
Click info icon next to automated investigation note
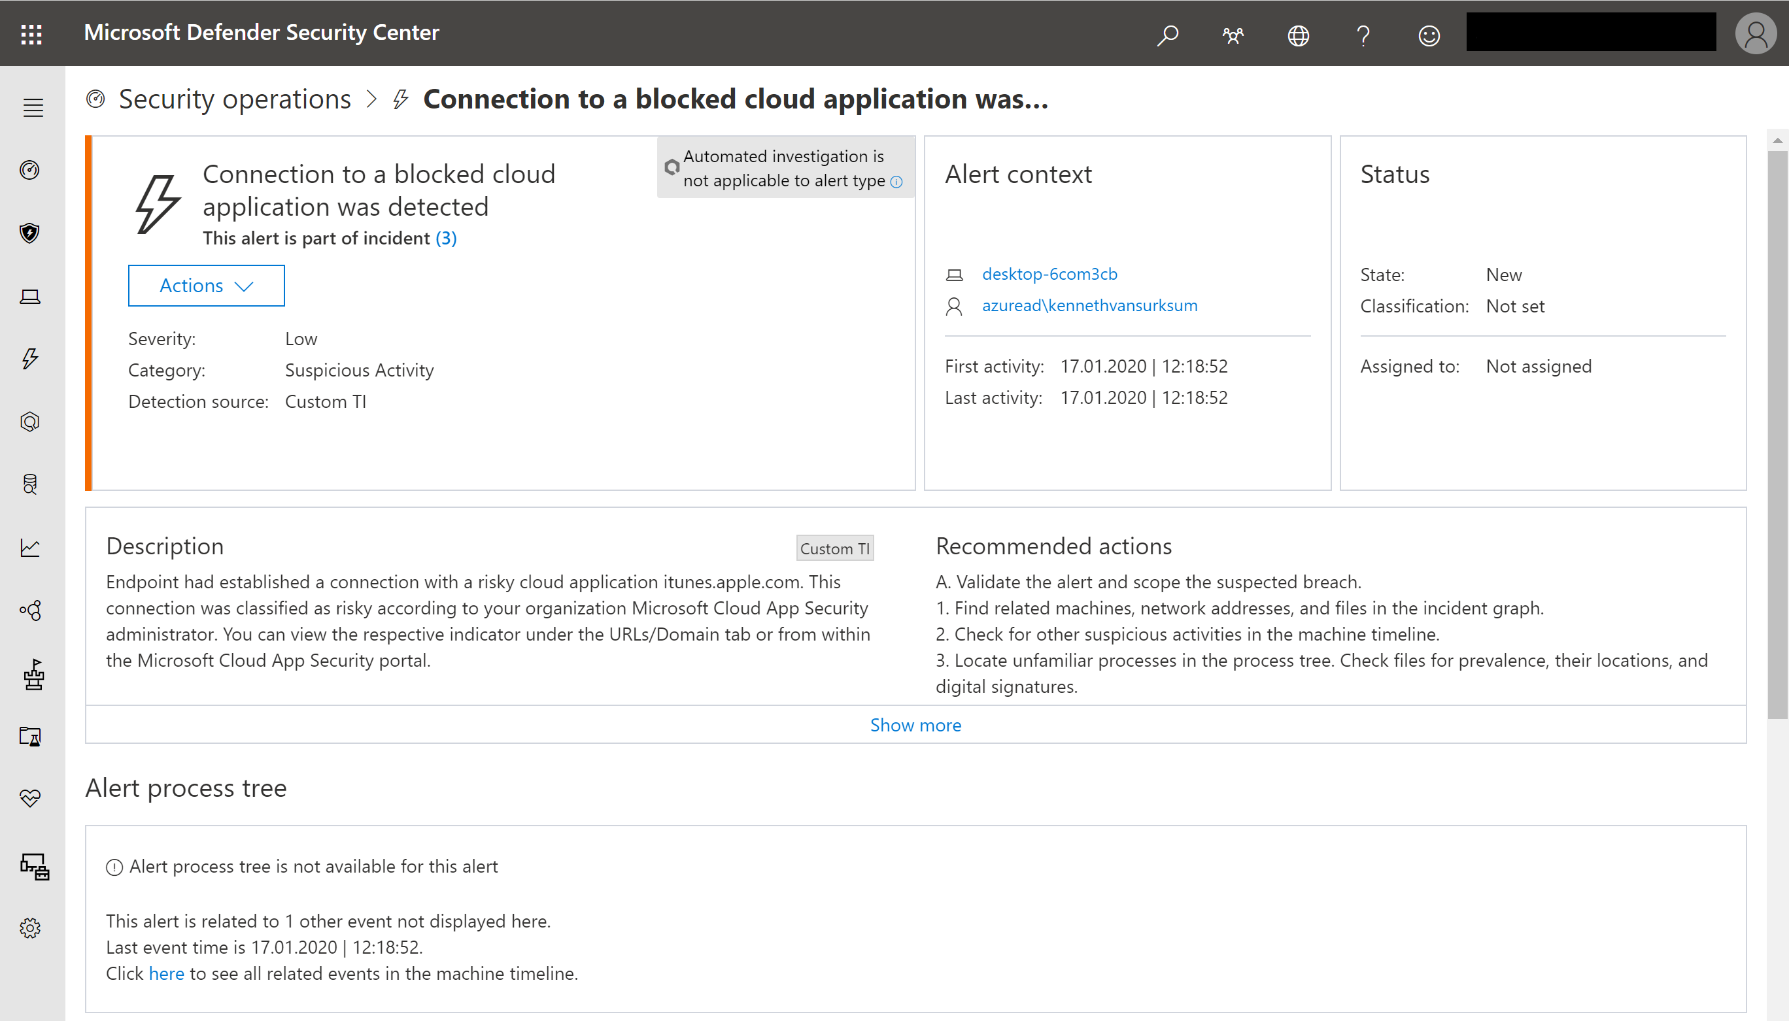click(x=896, y=182)
